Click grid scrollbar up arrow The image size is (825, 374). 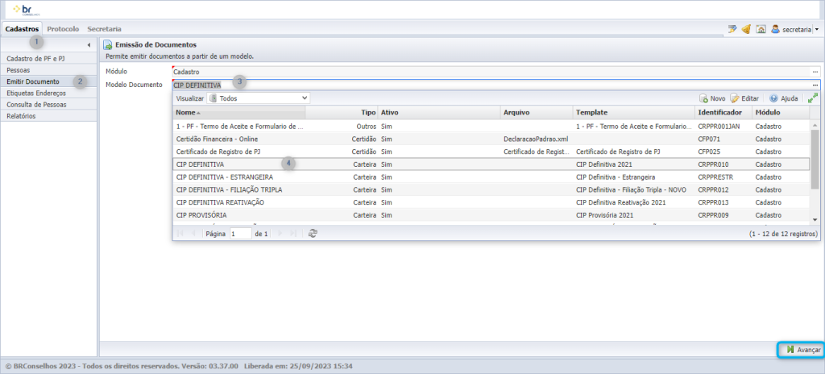[x=815, y=125]
